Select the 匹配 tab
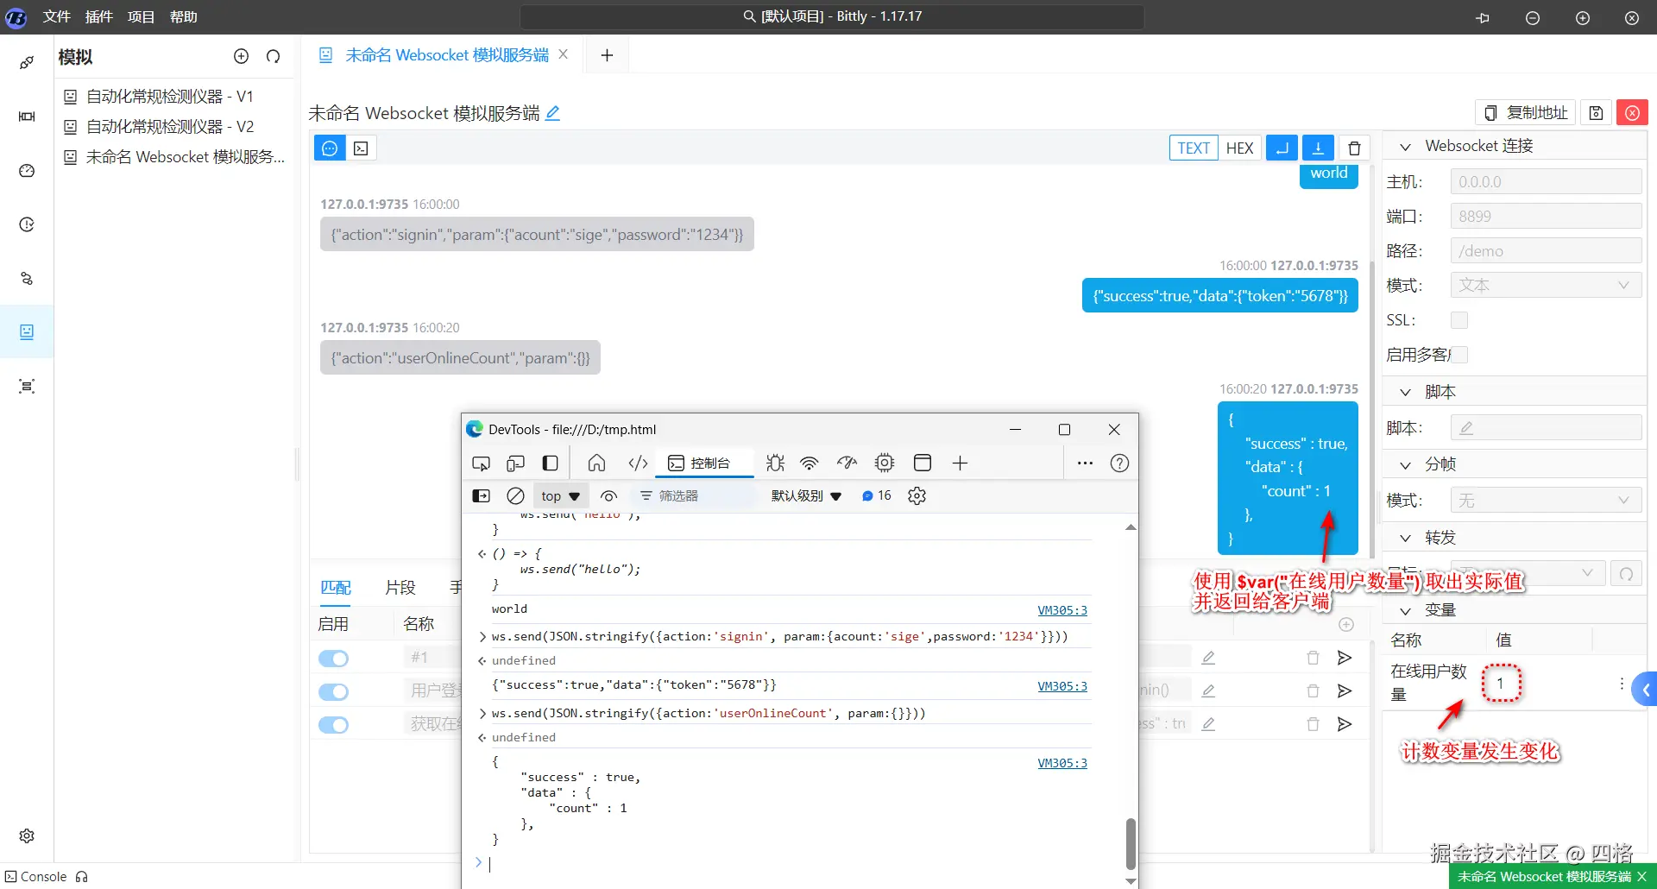This screenshot has height=889, width=1657. click(336, 588)
